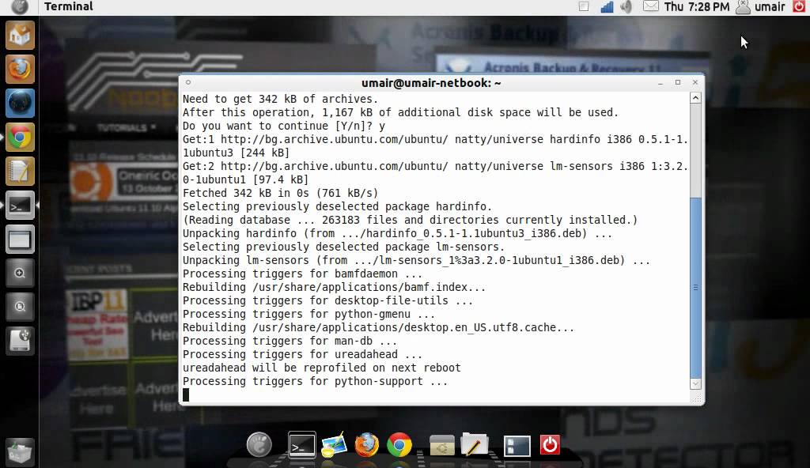This screenshot has height=468, width=810.
Task: Open the sound volume indicator
Action: point(626,6)
